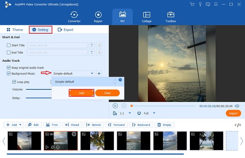Click the orange Clear button
The image size is (245, 158).
(107, 93)
